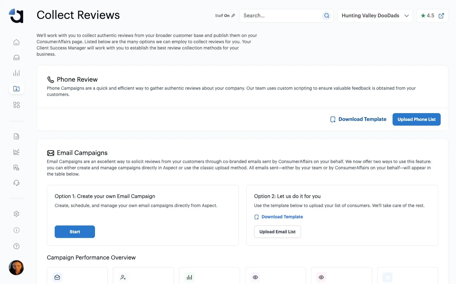Click the pencil icon next to Staff On

point(233,16)
